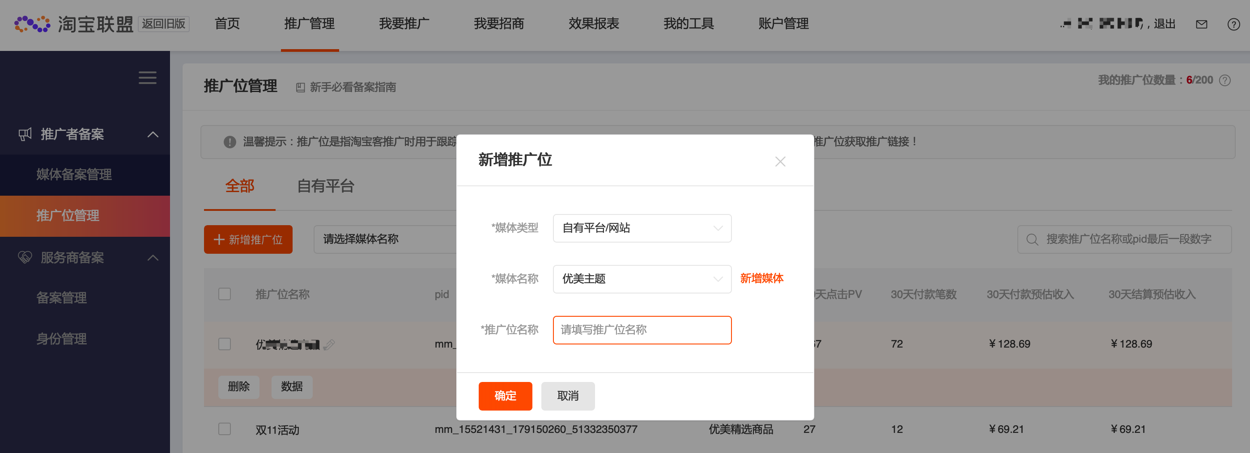The image size is (1250, 453).
Task: Click the 新增媒体 link
Action: coord(762,279)
